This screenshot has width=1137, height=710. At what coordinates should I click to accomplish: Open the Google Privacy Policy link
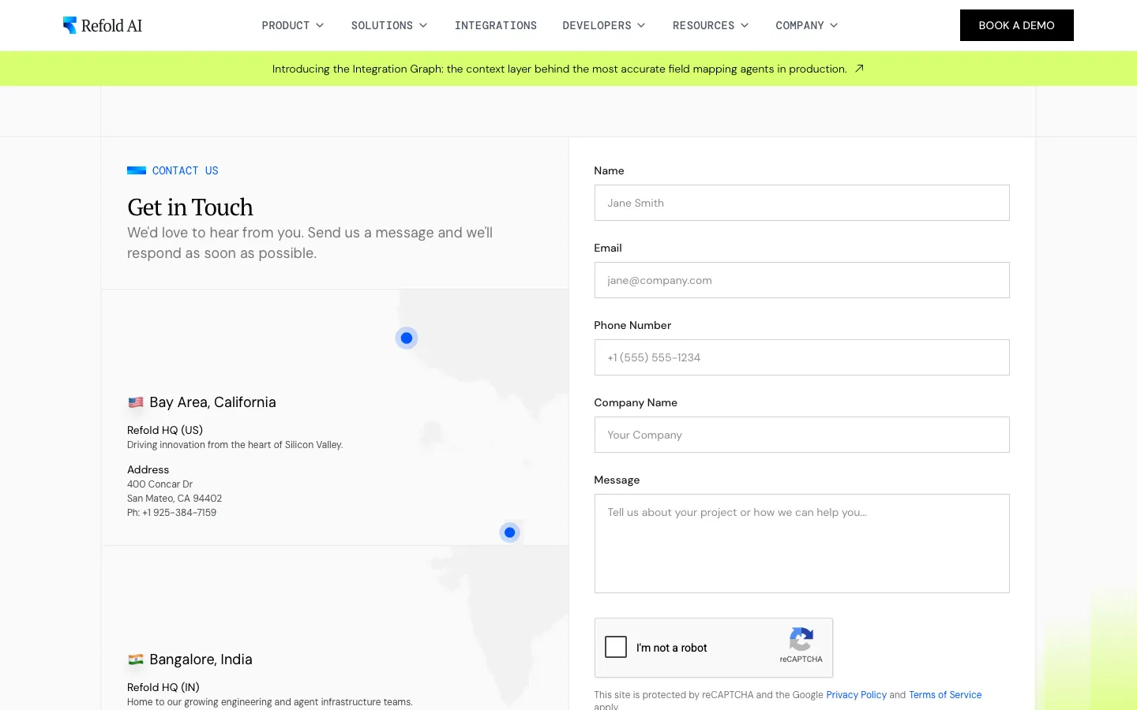857,695
